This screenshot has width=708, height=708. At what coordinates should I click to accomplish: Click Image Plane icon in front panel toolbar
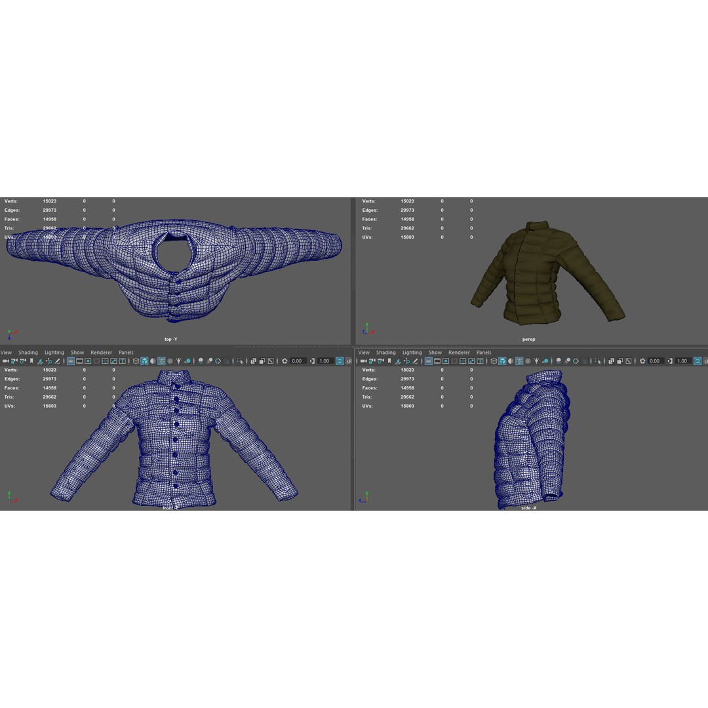pos(40,361)
